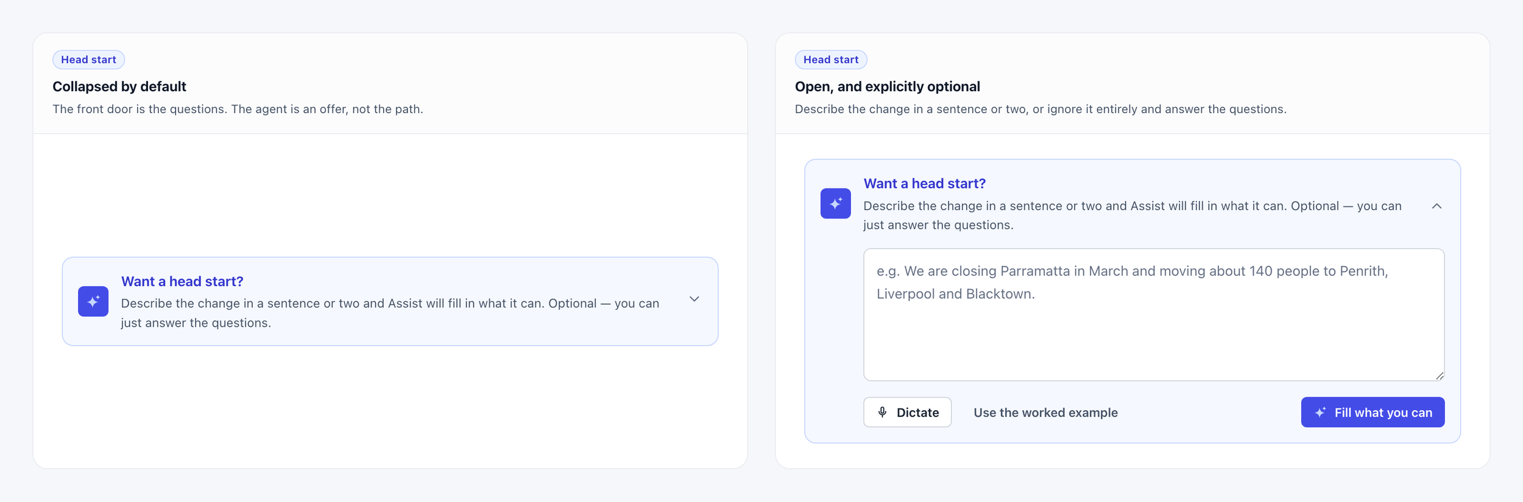
Task: Collapse the open head start panel with the up chevron
Action: pyautogui.click(x=1436, y=206)
